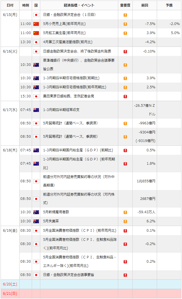Click the China flag beside 5月小売売上高
Screen dimensions: 182x299
tap(36, 24)
